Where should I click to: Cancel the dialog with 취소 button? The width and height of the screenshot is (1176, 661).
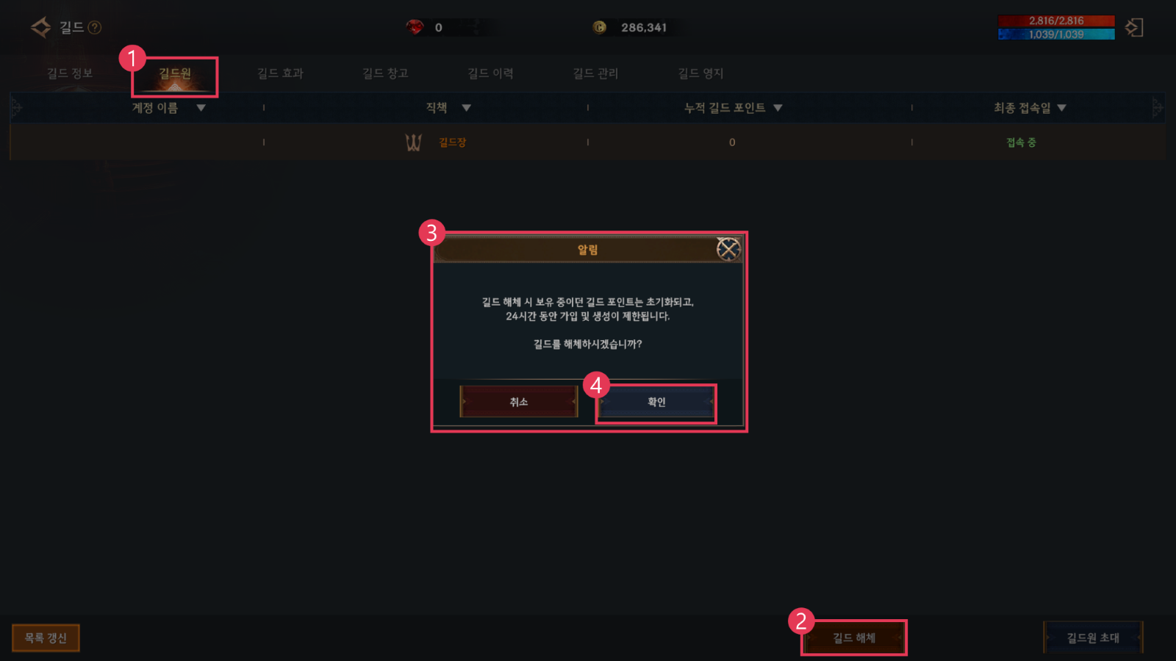519,402
